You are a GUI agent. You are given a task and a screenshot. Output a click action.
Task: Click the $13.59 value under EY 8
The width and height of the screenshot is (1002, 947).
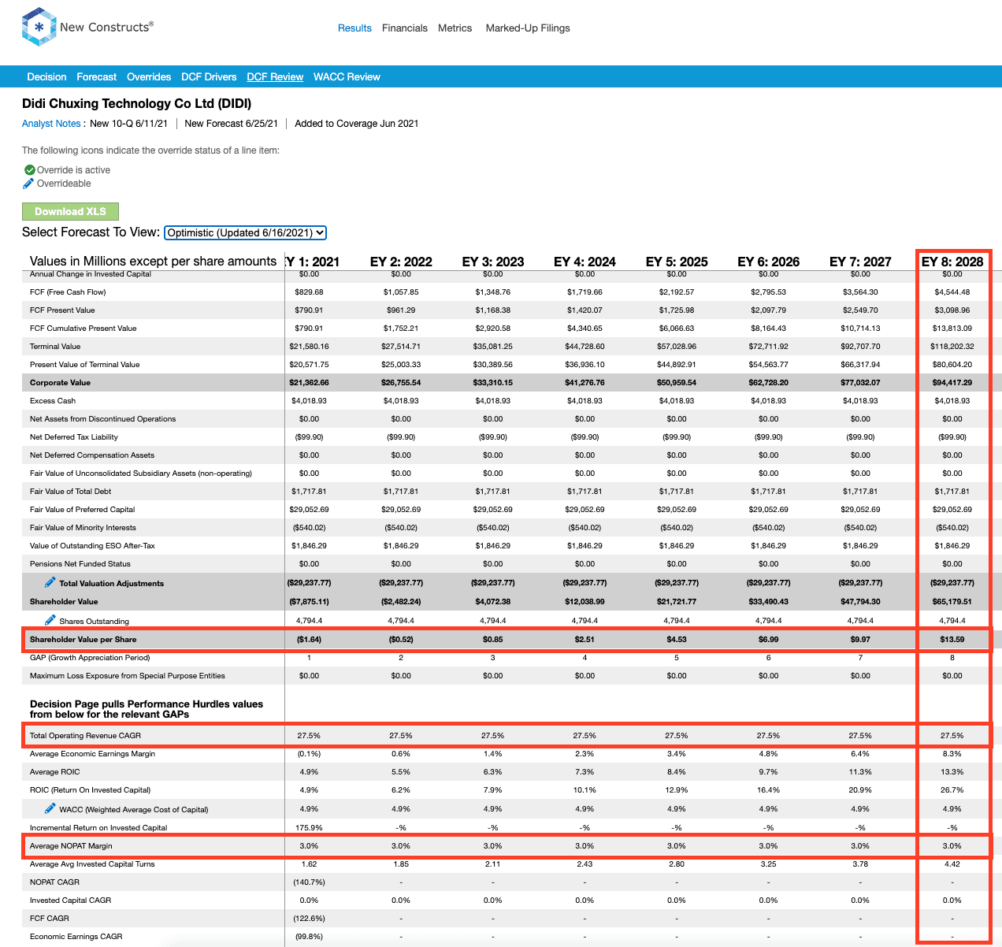[x=952, y=640]
